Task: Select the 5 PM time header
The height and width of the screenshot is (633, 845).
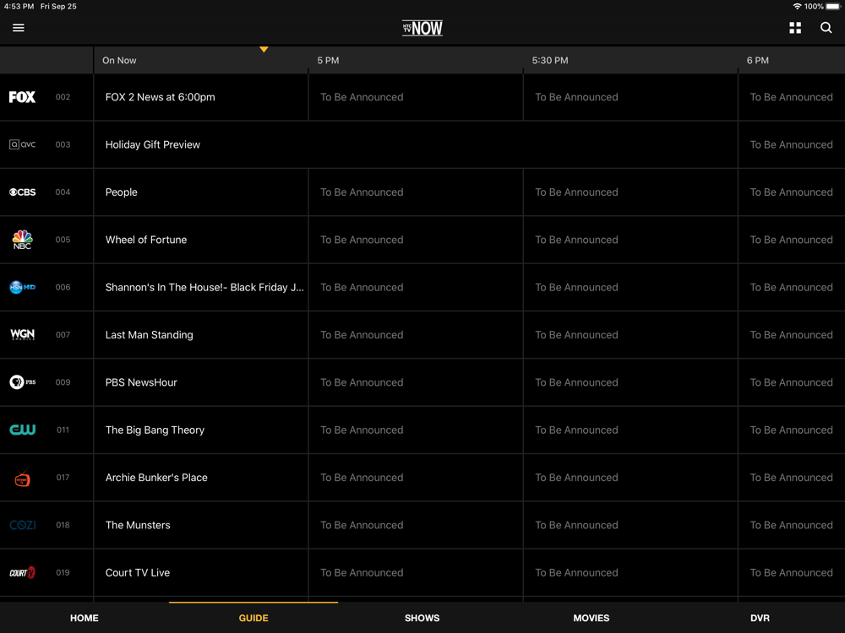Action: point(328,60)
